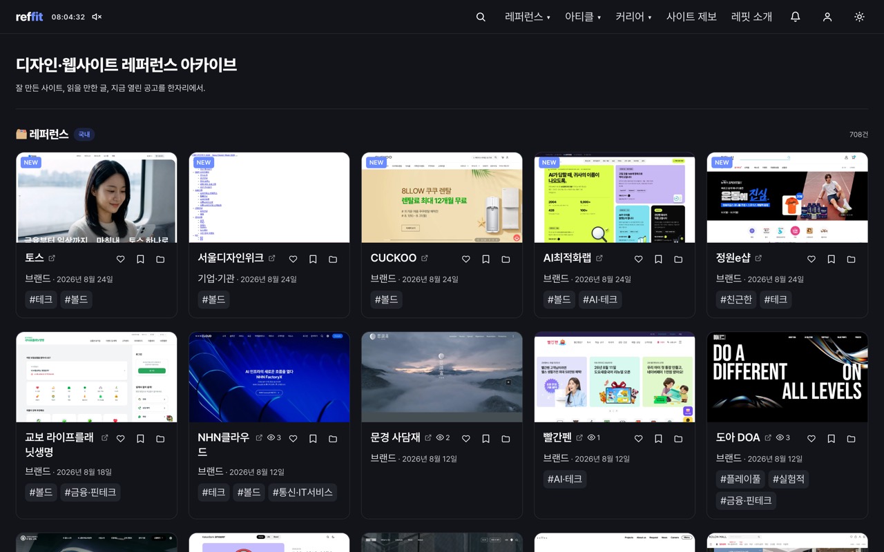Filter by #실험적 tag
The image size is (884, 552).
pyautogui.click(x=789, y=479)
